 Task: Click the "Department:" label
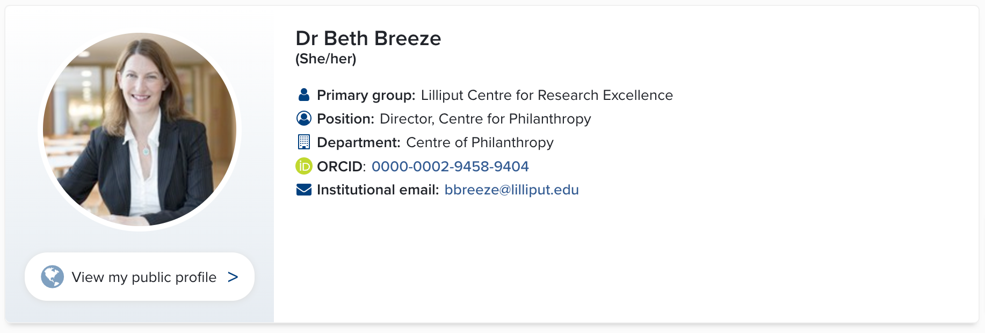coord(359,143)
